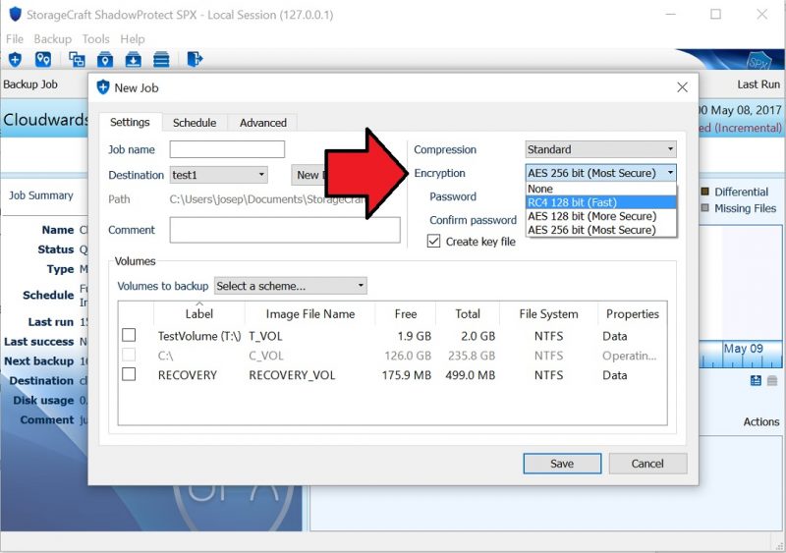The image size is (786, 553).
Task: Open the Help menu
Action: [133, 38]
